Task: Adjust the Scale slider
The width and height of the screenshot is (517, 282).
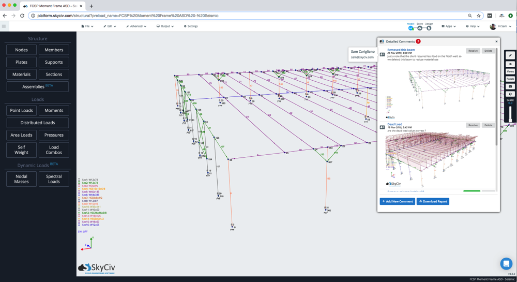Action: tap(510, 115)
